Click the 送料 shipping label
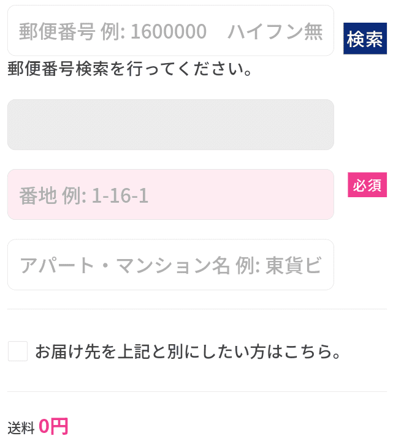This screenshot has height=444, width=393. [21, 428]
